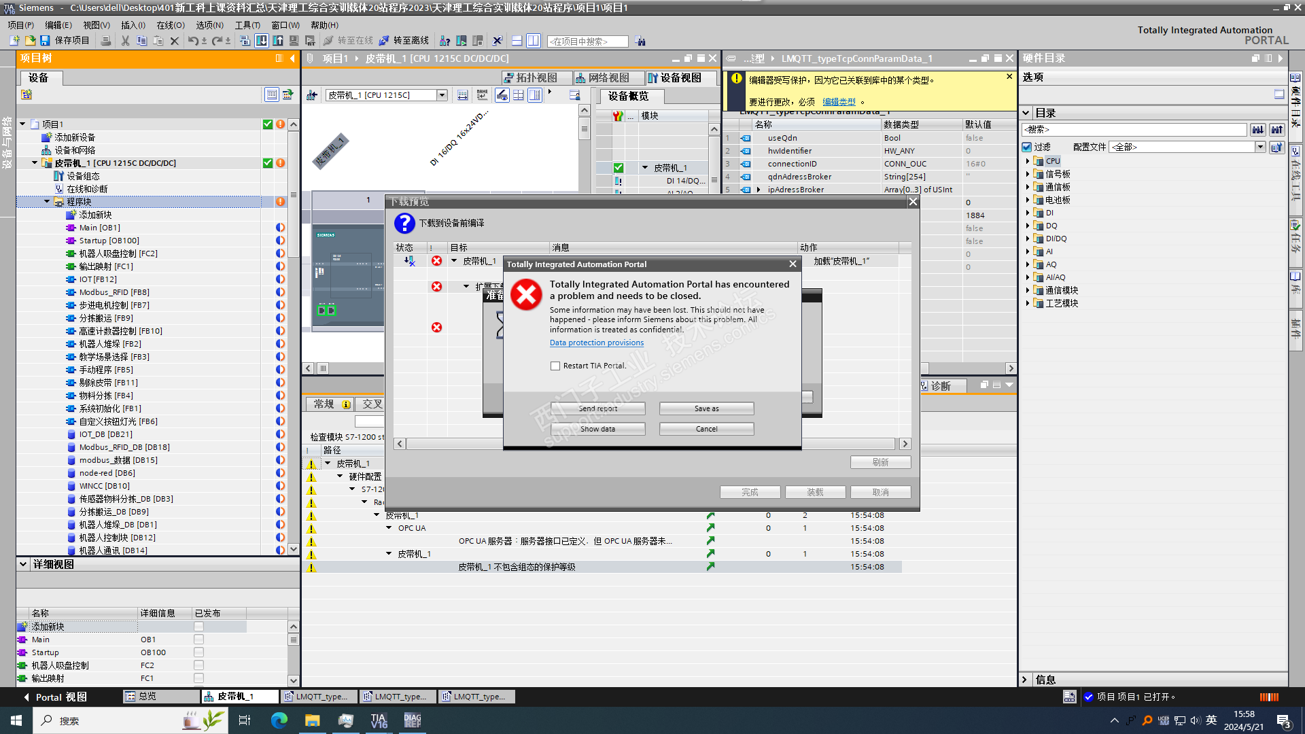Collapse the 程序块 tree folder
The height and width of the screenshot is (734, 1305).
(x=47, y=202)
